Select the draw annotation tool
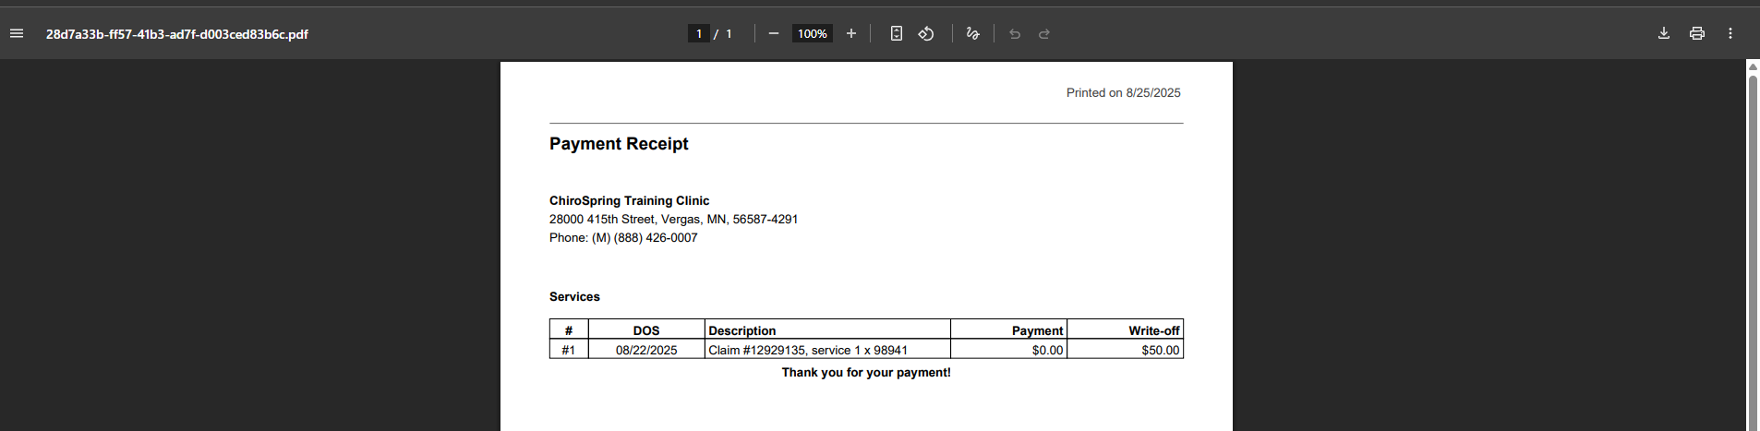The image size is (1760, 431). click(x=972, y=34)
